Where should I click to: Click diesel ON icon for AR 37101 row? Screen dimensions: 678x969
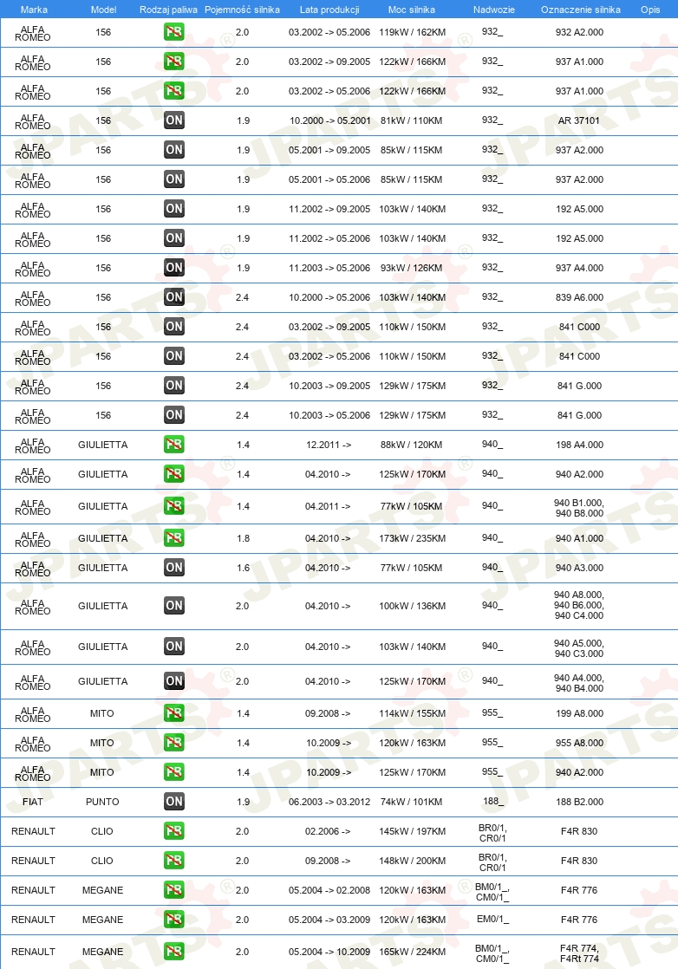coord(174,120)
